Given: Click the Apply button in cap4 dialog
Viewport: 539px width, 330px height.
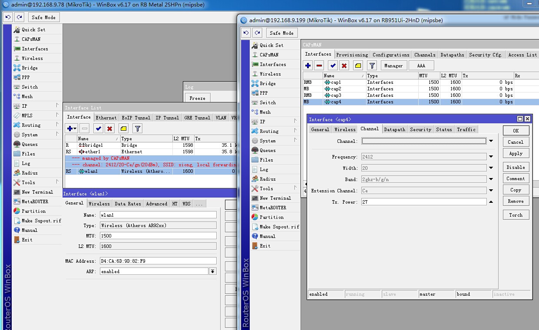Looking at the screenshot, I should [x=516, y=153].
